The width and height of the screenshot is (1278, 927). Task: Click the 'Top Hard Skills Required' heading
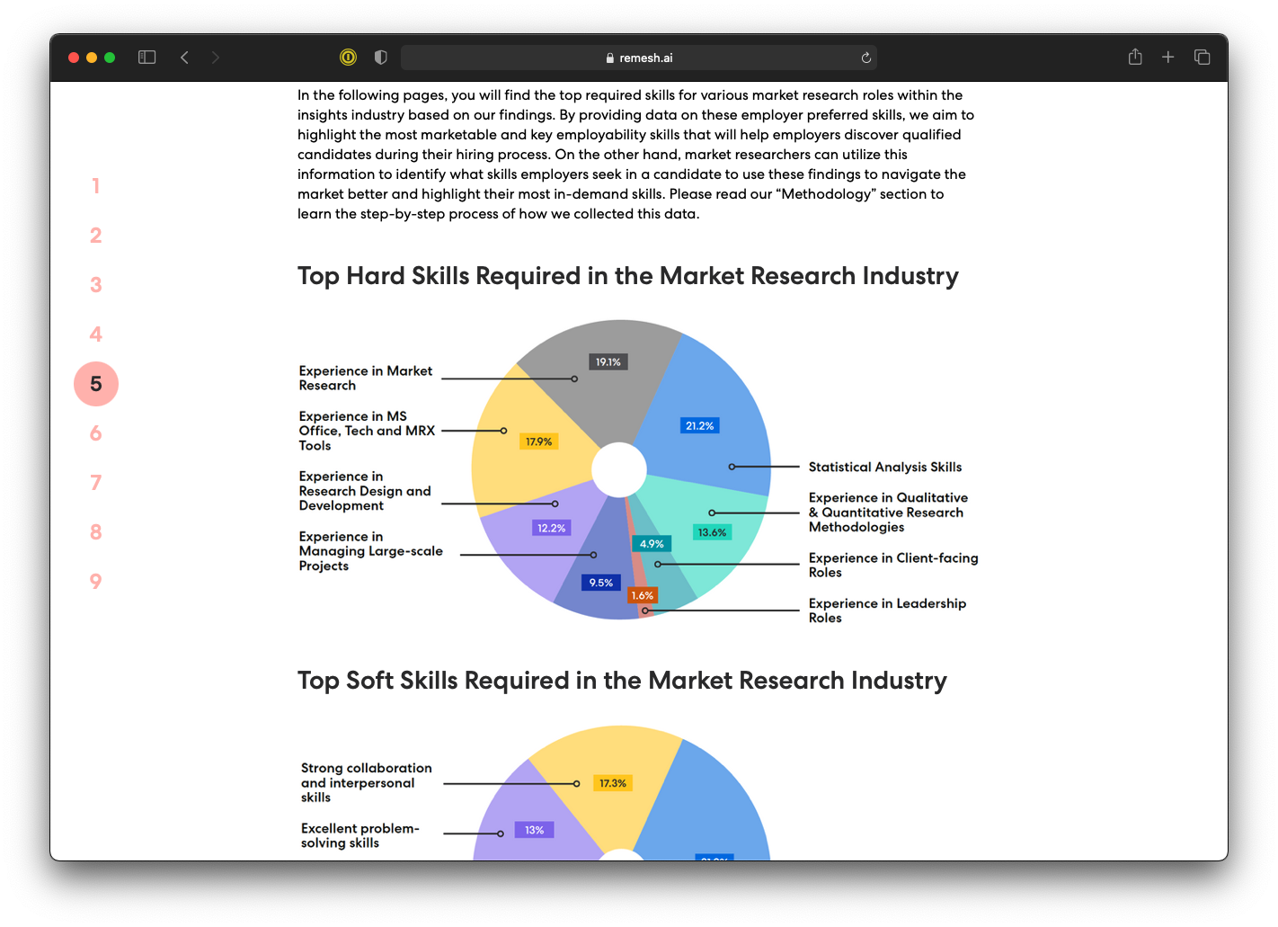tap(628, 276)
